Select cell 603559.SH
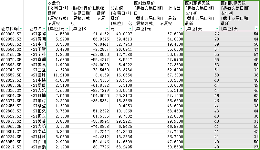This screenshot has width=260, height=150. click(x=12, y=75)
